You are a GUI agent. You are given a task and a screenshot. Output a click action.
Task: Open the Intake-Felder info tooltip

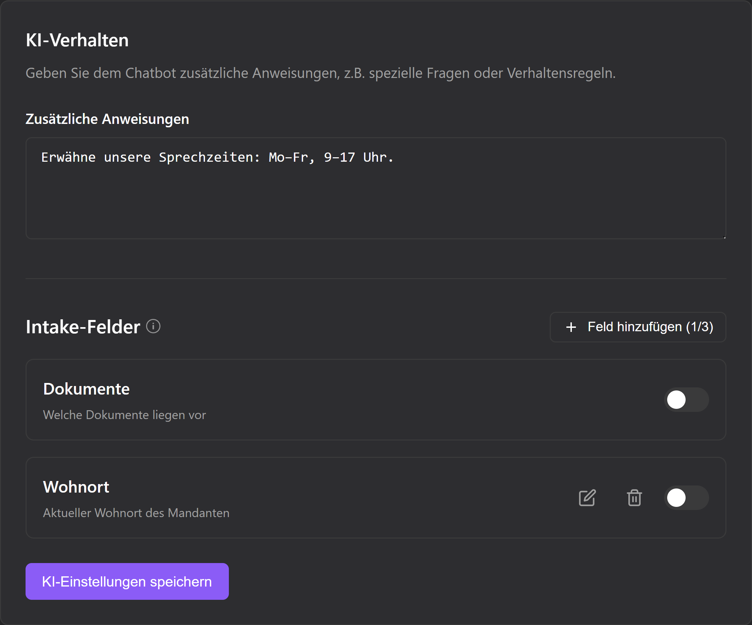[153, 326]
